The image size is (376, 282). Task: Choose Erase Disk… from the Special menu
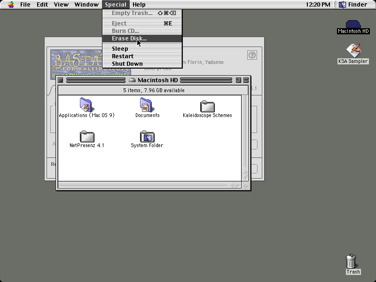tap(142, 39)
